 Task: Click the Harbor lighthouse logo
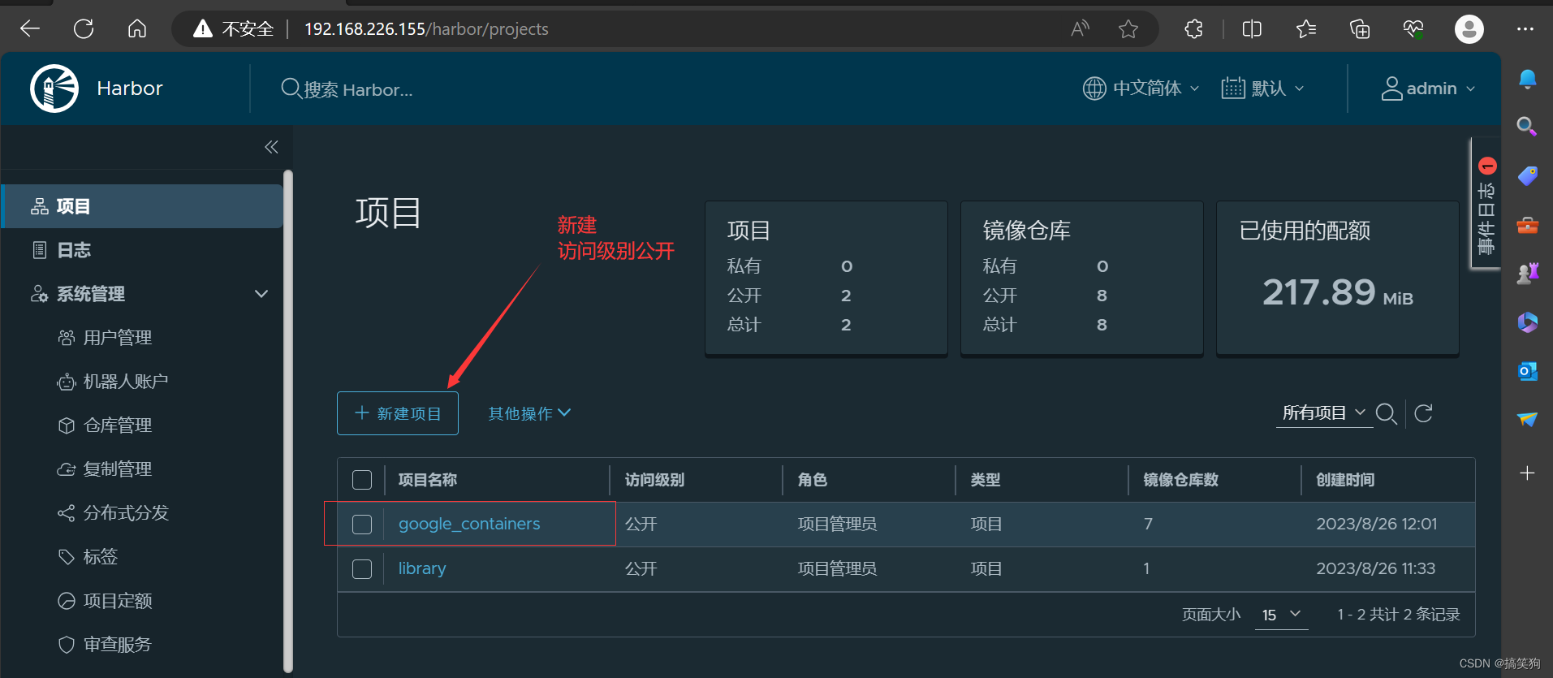pyautogui.click(x=54, y=88)
